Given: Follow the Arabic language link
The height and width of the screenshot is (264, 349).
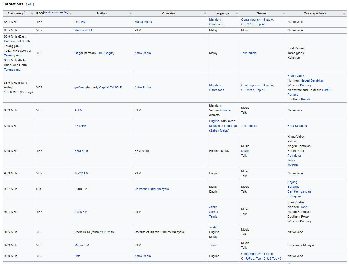Looking at the screenshot, I should [213, 228].
